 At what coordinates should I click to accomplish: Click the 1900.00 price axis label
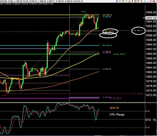(151, 31)
